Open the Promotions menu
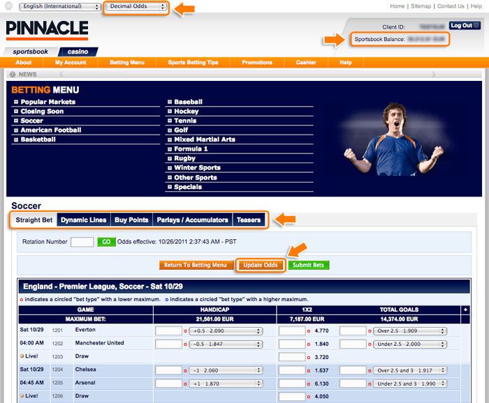 pos(257,62)
